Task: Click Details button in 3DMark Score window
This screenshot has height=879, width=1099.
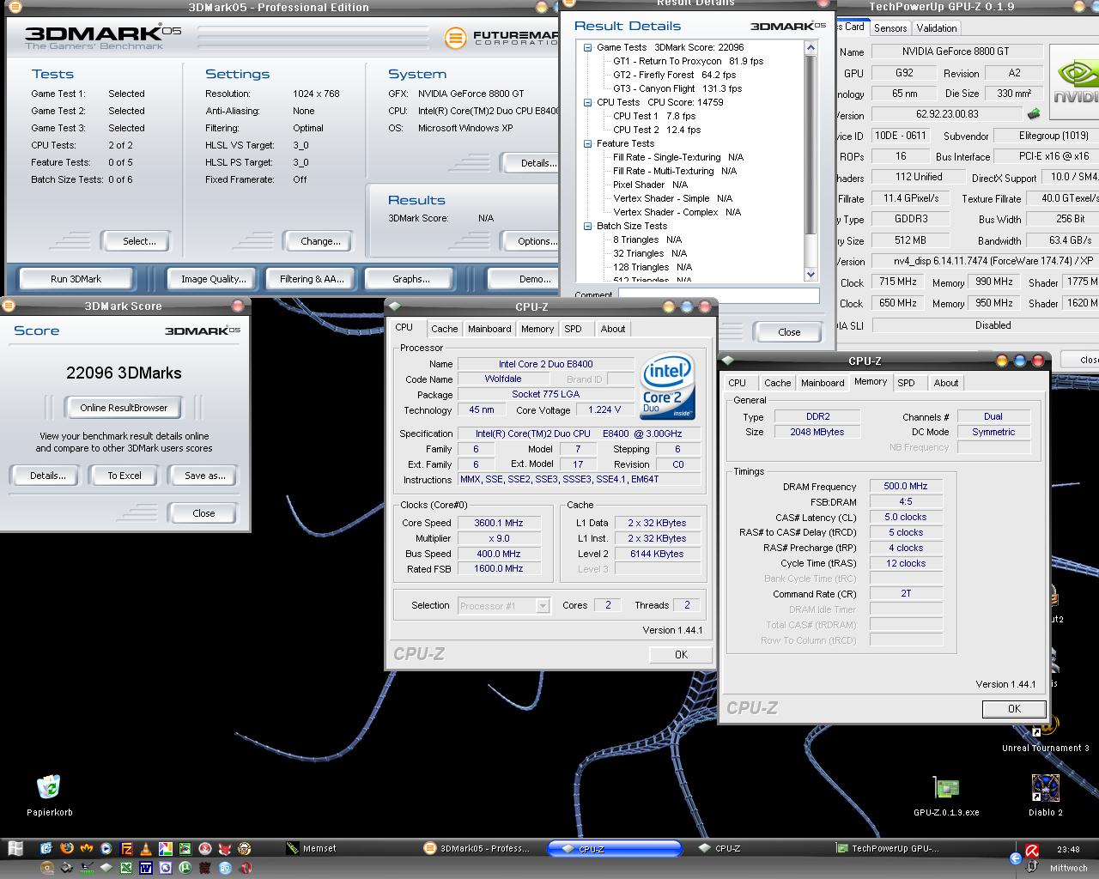Action: point(48,476)
